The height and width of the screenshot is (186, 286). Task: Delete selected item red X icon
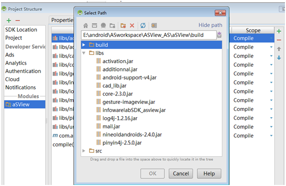(132, 25)
